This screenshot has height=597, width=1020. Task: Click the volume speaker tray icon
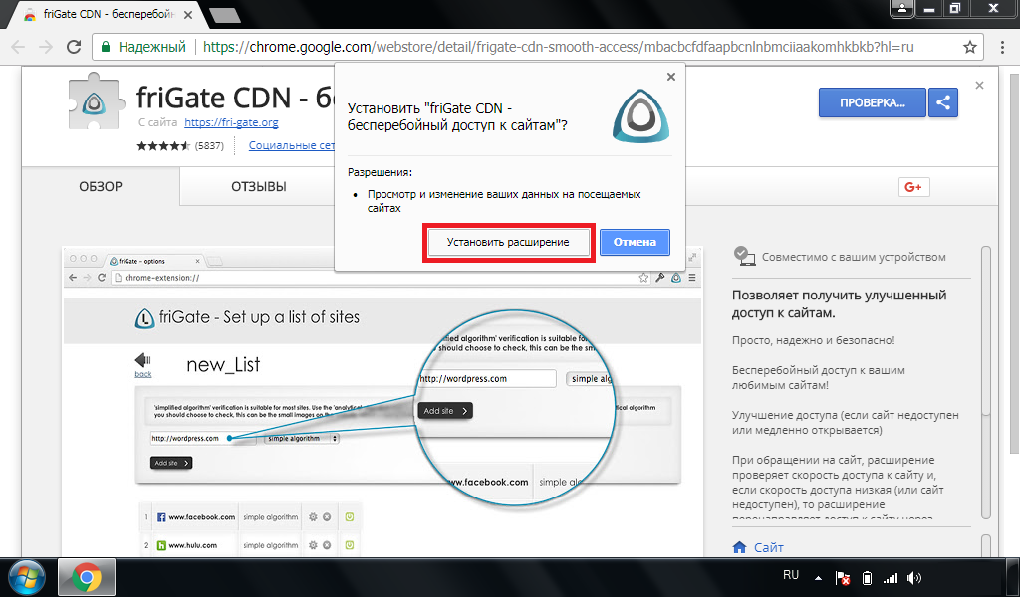click(914, 577)
